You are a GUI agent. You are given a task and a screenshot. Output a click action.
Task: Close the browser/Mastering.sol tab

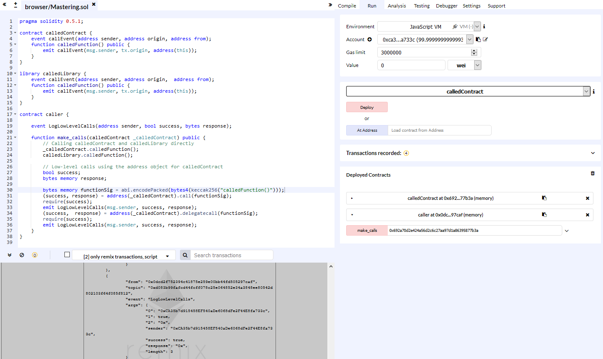94,4
